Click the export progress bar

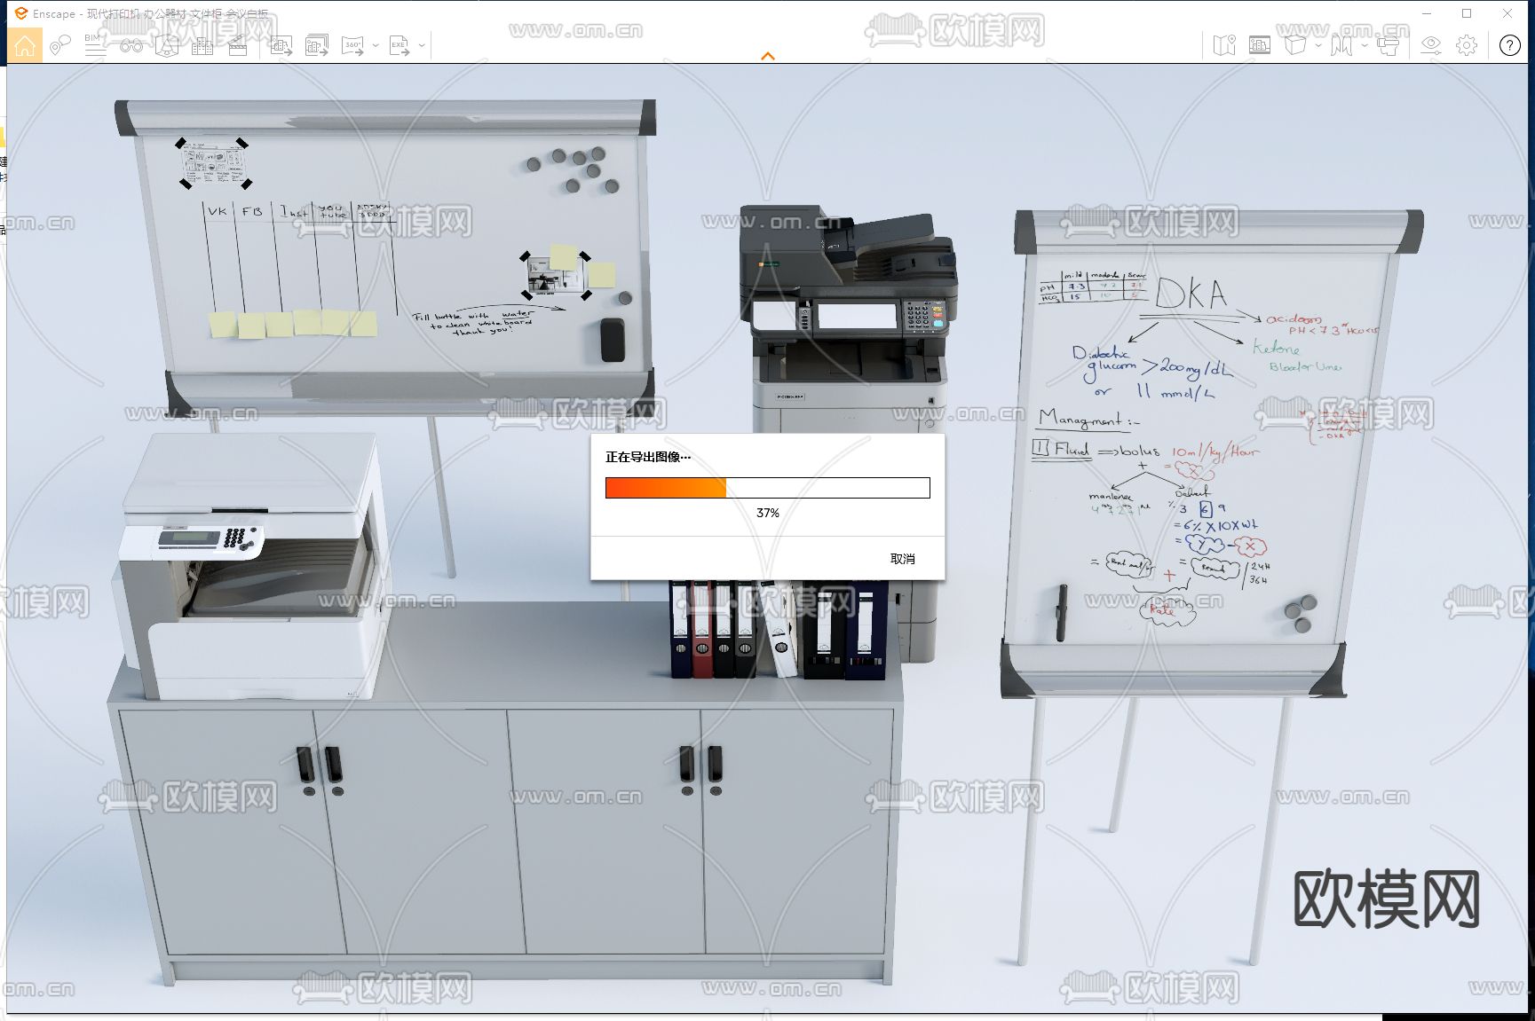768,488
